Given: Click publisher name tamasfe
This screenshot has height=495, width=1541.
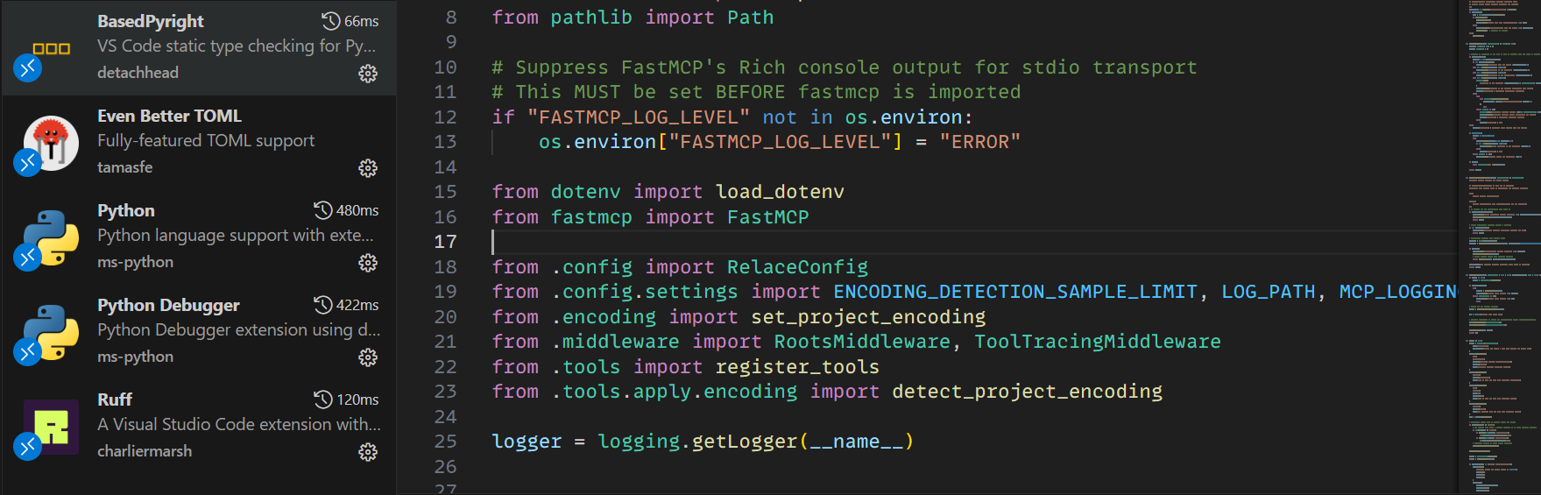Looking at the screenshot, I should click(124, 167).
